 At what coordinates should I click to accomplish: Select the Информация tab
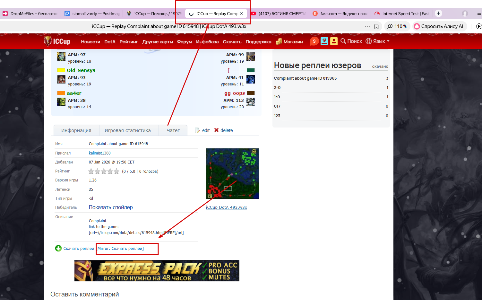[x=76, y=130]
